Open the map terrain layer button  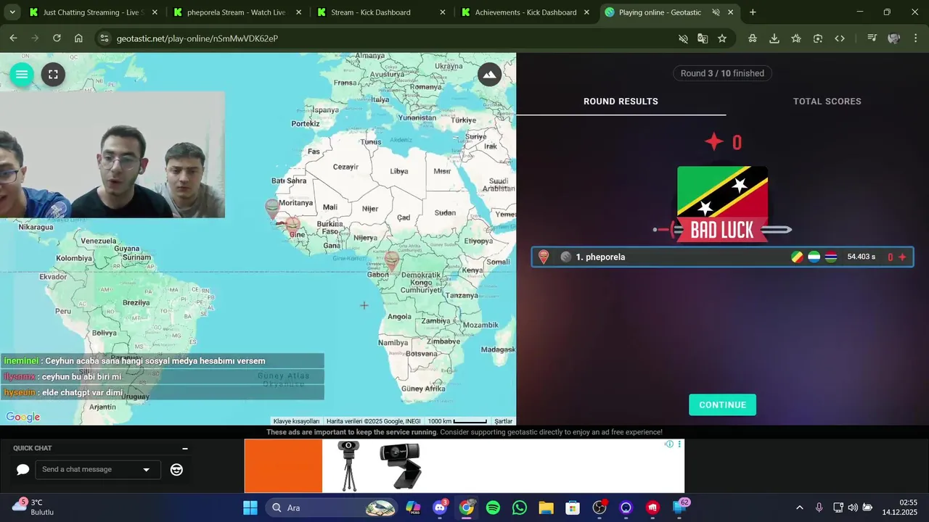[490, 74]
